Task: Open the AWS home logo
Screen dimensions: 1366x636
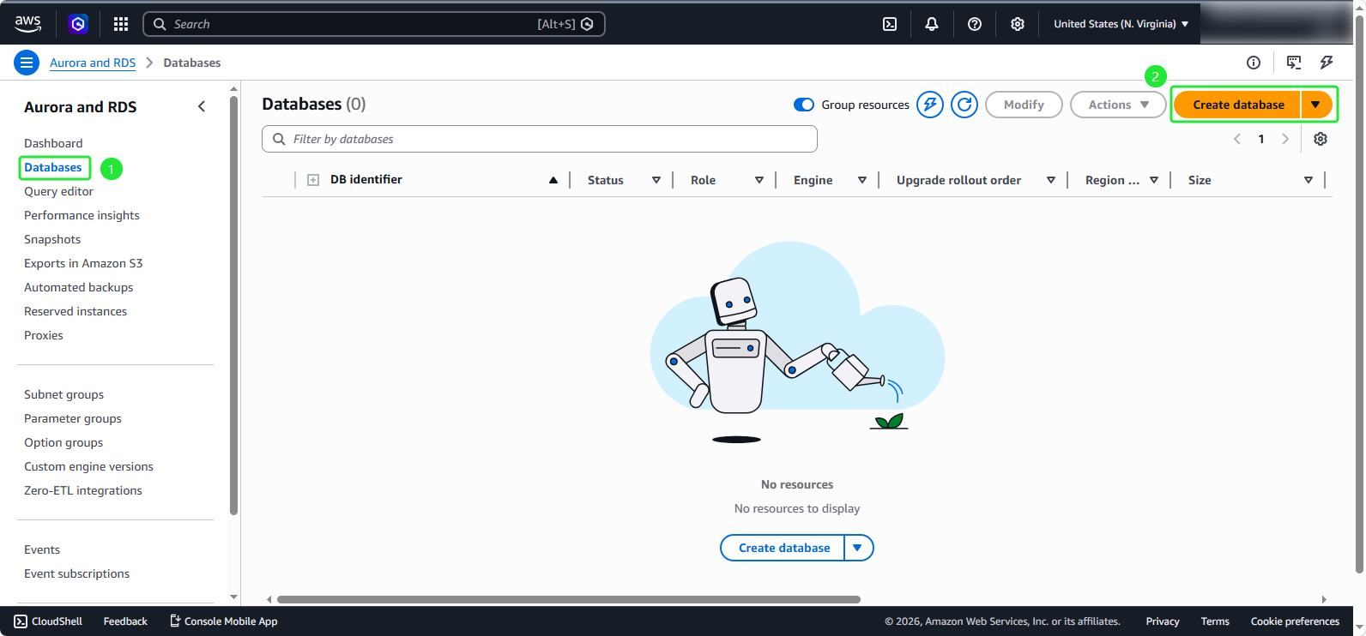Action: pos(27,24)
